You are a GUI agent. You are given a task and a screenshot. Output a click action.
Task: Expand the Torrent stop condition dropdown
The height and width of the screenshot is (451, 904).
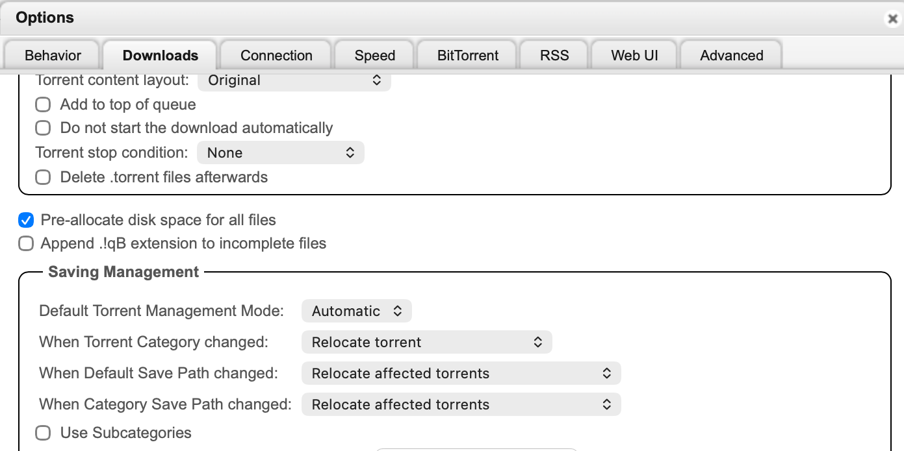[281, 153]
